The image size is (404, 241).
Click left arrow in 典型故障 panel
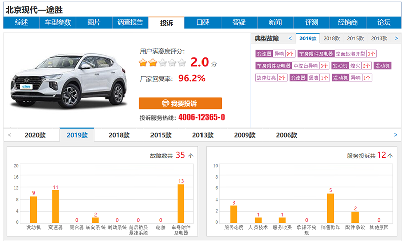(290, 38)
